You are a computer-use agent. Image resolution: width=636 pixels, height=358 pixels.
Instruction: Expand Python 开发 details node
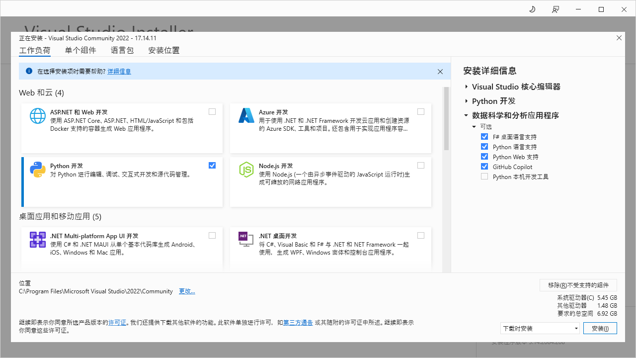tap(467, 101)
